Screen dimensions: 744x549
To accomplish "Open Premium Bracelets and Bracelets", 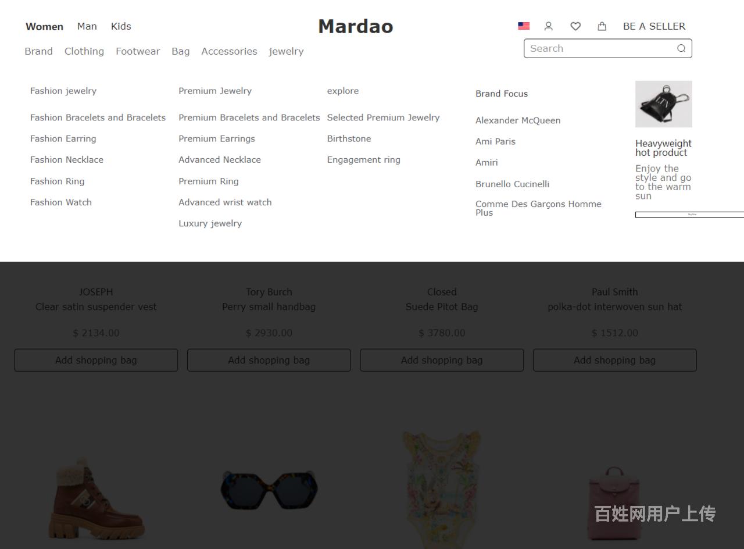I will pyautogui.click(x=249, y=117).
